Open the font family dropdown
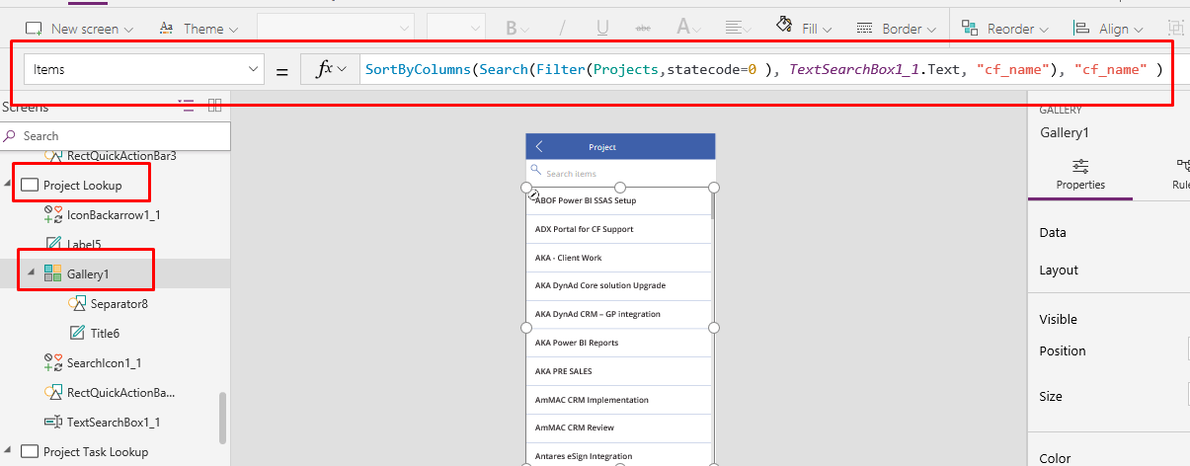 [x=336, y=29]
